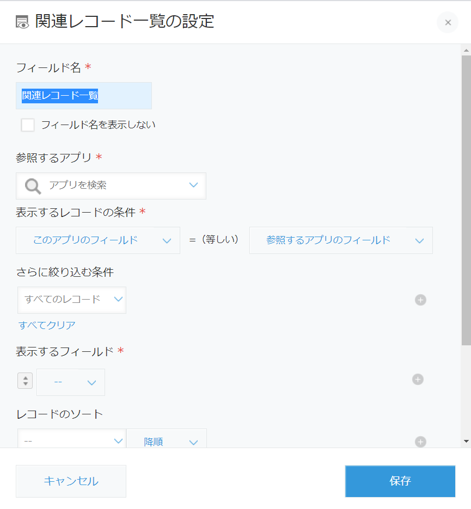Click the magnifier icon in the app search box

[33, 187]
